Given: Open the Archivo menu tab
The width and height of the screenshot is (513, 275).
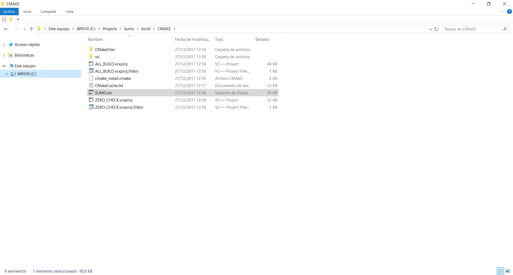Looking at the screenshot, I should pyautogui.click(x=9, y=11).
